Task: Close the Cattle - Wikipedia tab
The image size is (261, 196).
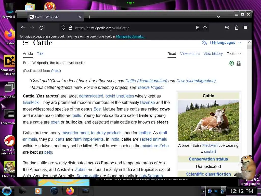Action: (80, 17)
